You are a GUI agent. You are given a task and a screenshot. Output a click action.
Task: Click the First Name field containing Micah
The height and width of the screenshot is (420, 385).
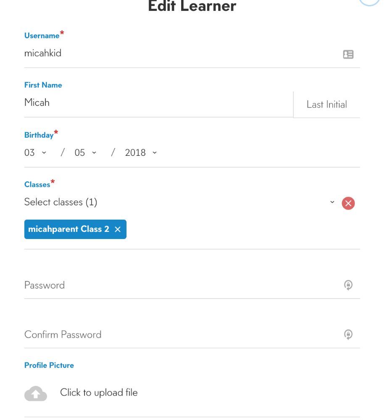(158, 103)
